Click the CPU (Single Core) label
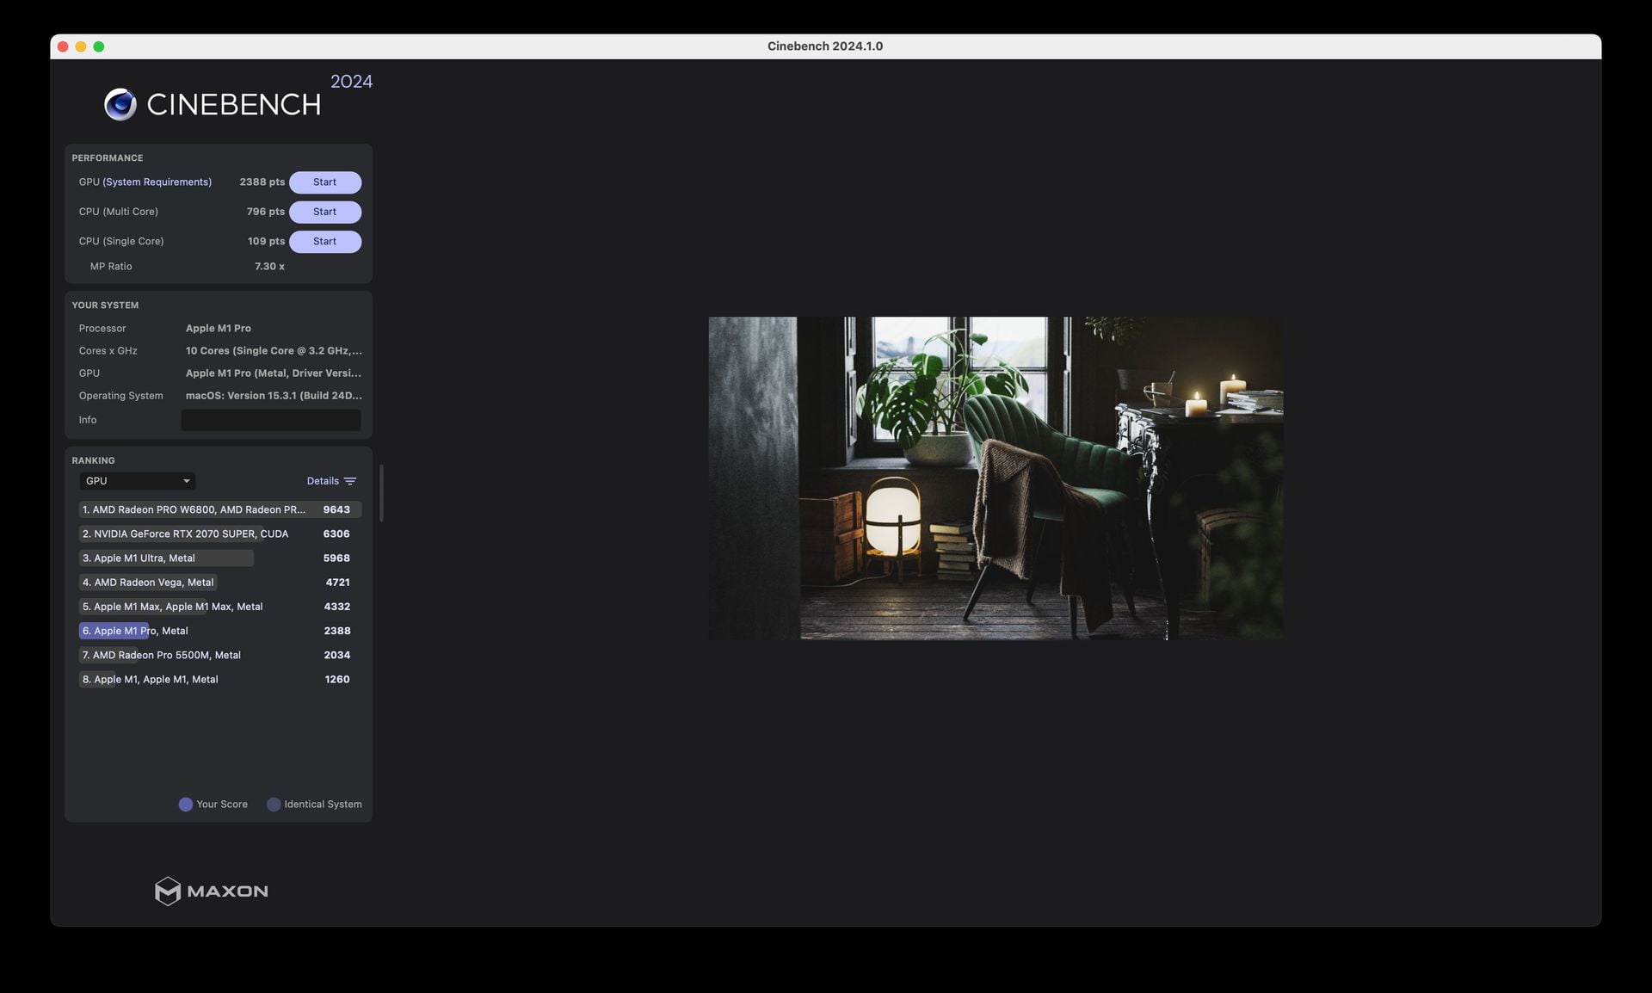 [121, 242]
